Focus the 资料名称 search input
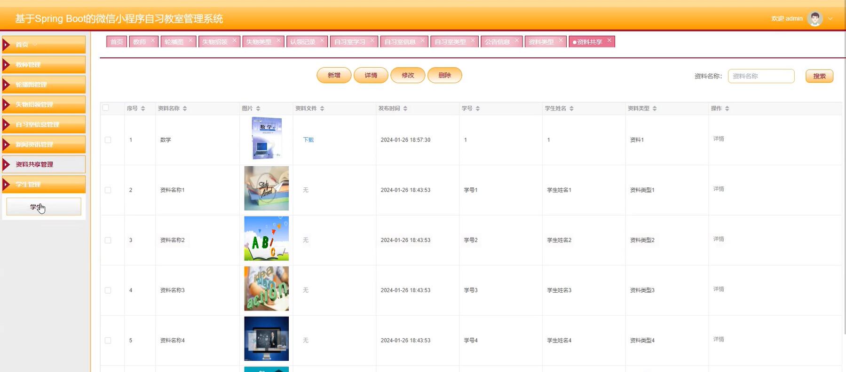This screenshot has height=372, width=846. 761,76
